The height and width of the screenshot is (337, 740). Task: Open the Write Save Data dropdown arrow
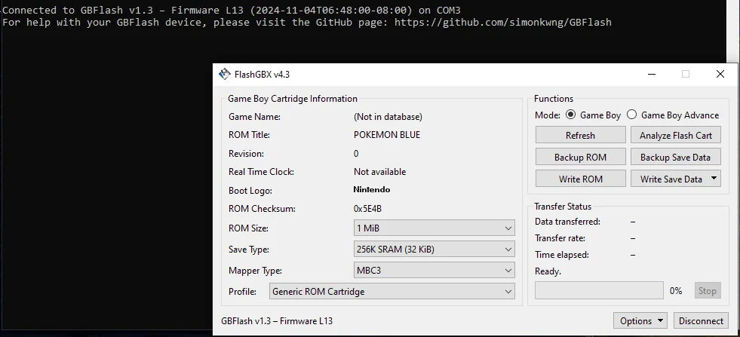tap(714, 179)
